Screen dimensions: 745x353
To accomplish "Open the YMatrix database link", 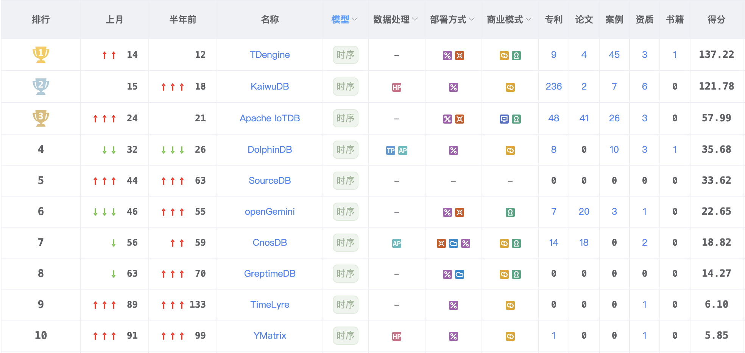I will [270, 336].
